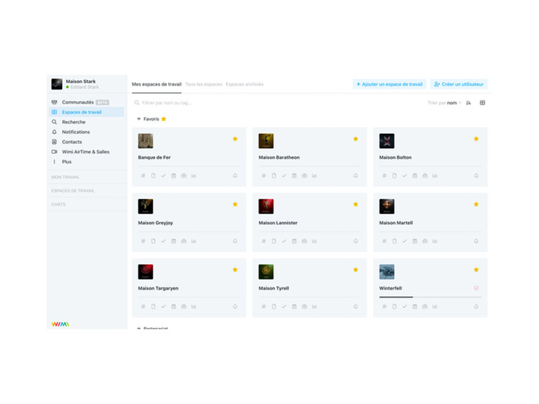This screenshot has height=404, width=539.
Task: Open Communautés in the sidebar
Action: tap(87, 102)
